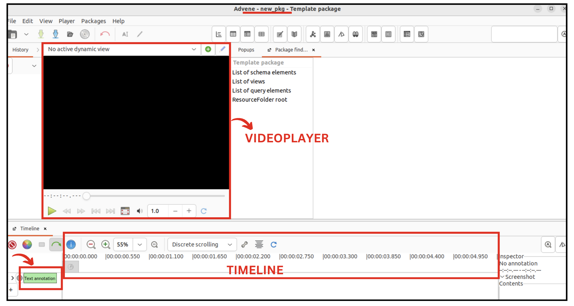Open List of views
The height and width of the screenshot is (306, 574).
[248, 81]
